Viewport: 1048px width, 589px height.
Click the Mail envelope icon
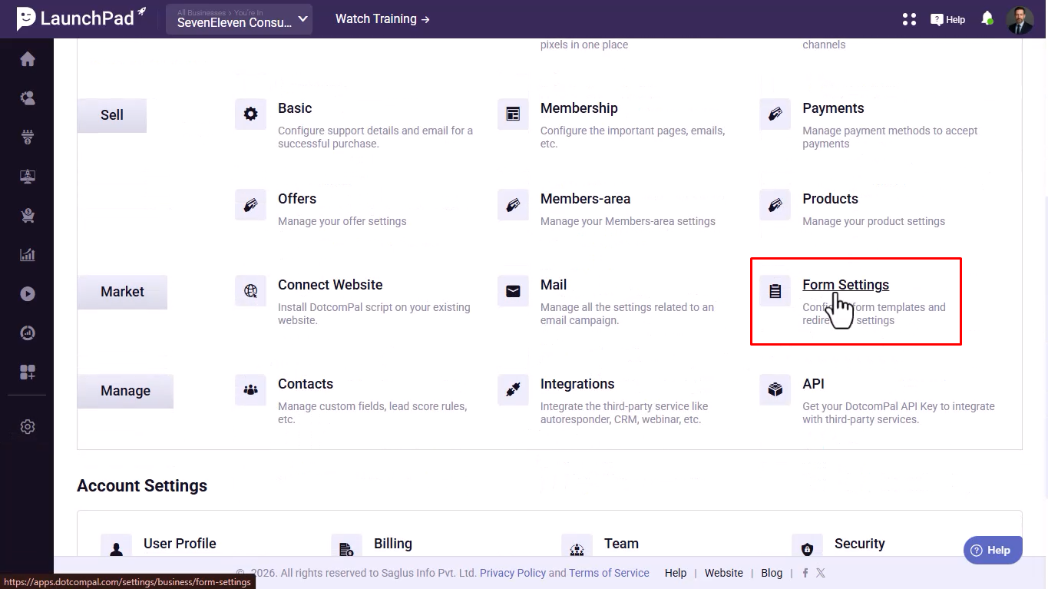click(x=513, y=291)
